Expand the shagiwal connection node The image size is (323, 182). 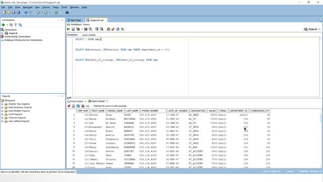pyautogui.click(x=2, y=33)
